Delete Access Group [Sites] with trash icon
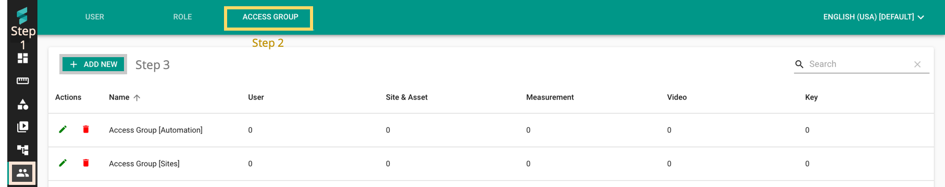 [x=86, y=163]
